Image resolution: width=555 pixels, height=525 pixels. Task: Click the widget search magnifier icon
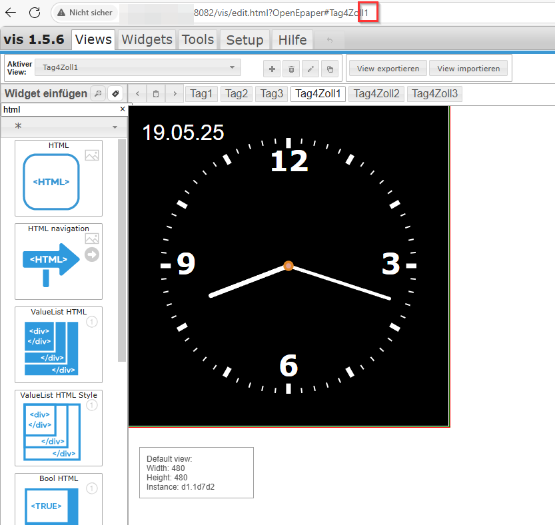pos(98,93)
